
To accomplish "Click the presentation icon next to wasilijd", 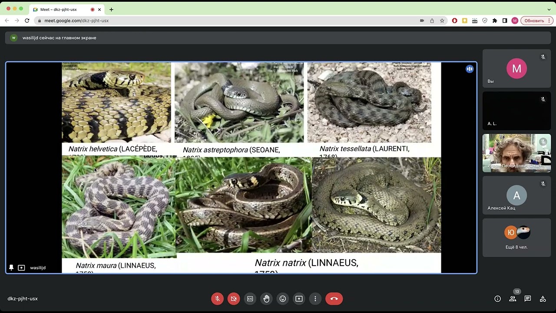I will [x=21, y=268].
